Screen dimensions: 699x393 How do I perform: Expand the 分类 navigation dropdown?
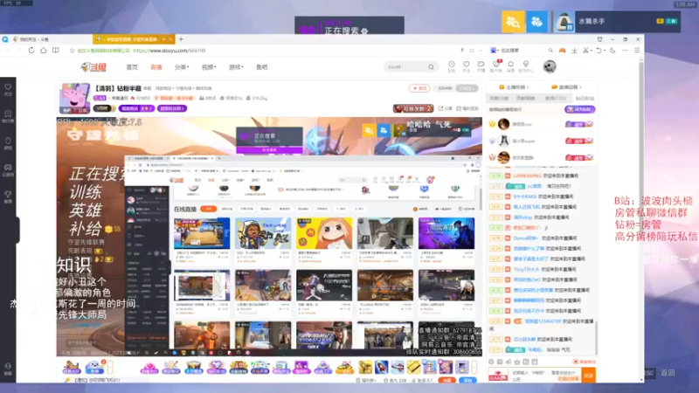(182, 67)
